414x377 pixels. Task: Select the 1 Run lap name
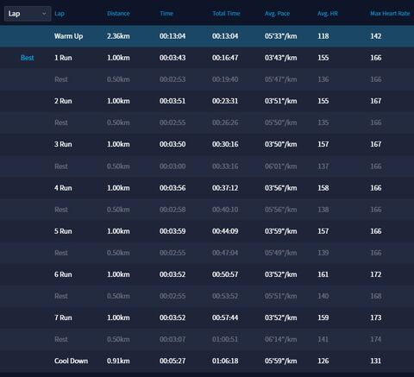(63, 58)
